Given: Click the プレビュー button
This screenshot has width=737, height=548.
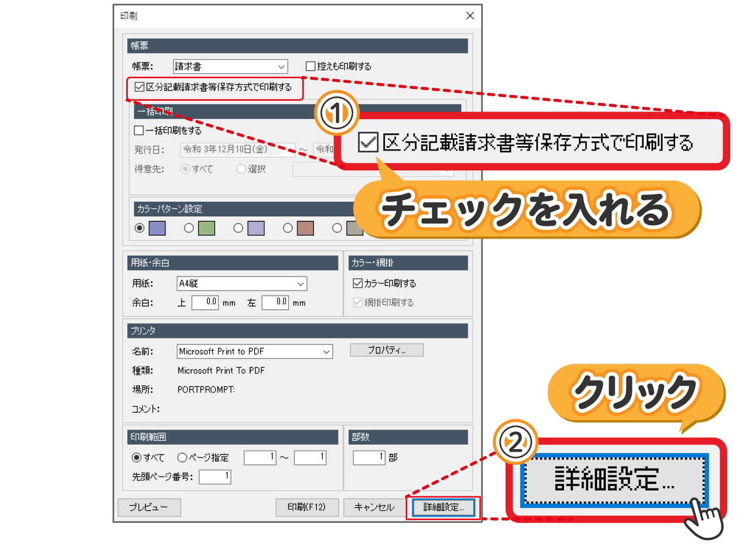Looking at the screenshot, I should (x=149, y=507).
